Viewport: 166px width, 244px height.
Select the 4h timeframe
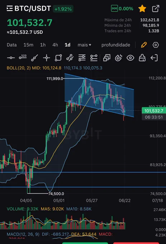[x=55, y=45]
